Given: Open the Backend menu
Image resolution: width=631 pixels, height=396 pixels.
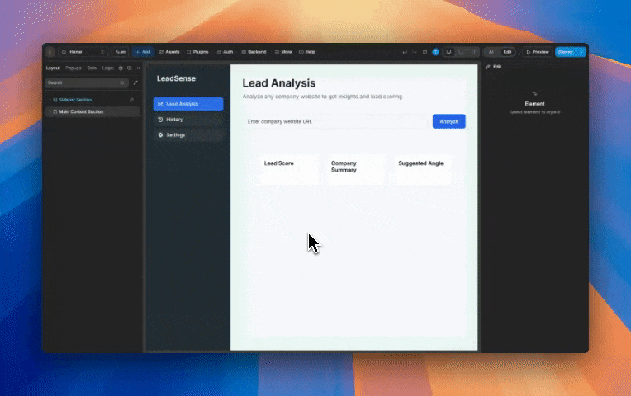Looking at the screenshot, I should [254, 52].
